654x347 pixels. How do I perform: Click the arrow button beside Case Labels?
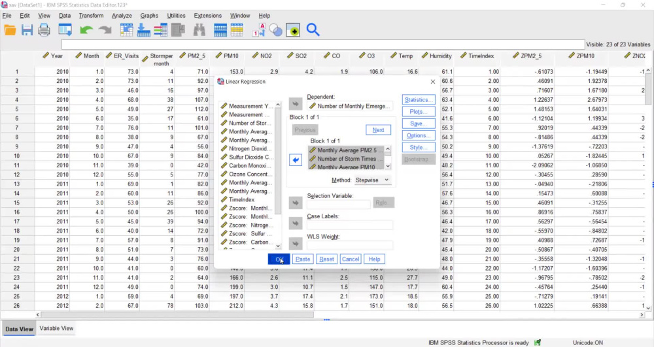click(296, 223)
